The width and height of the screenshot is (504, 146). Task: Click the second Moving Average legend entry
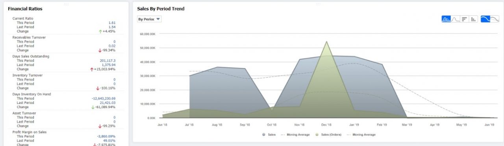click(361, 135)
